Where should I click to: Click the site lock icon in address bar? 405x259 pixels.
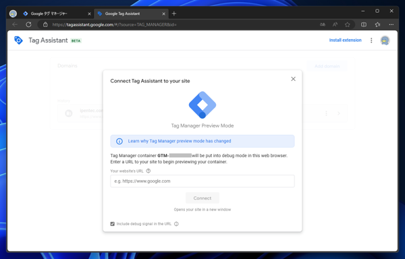(45, 25)
